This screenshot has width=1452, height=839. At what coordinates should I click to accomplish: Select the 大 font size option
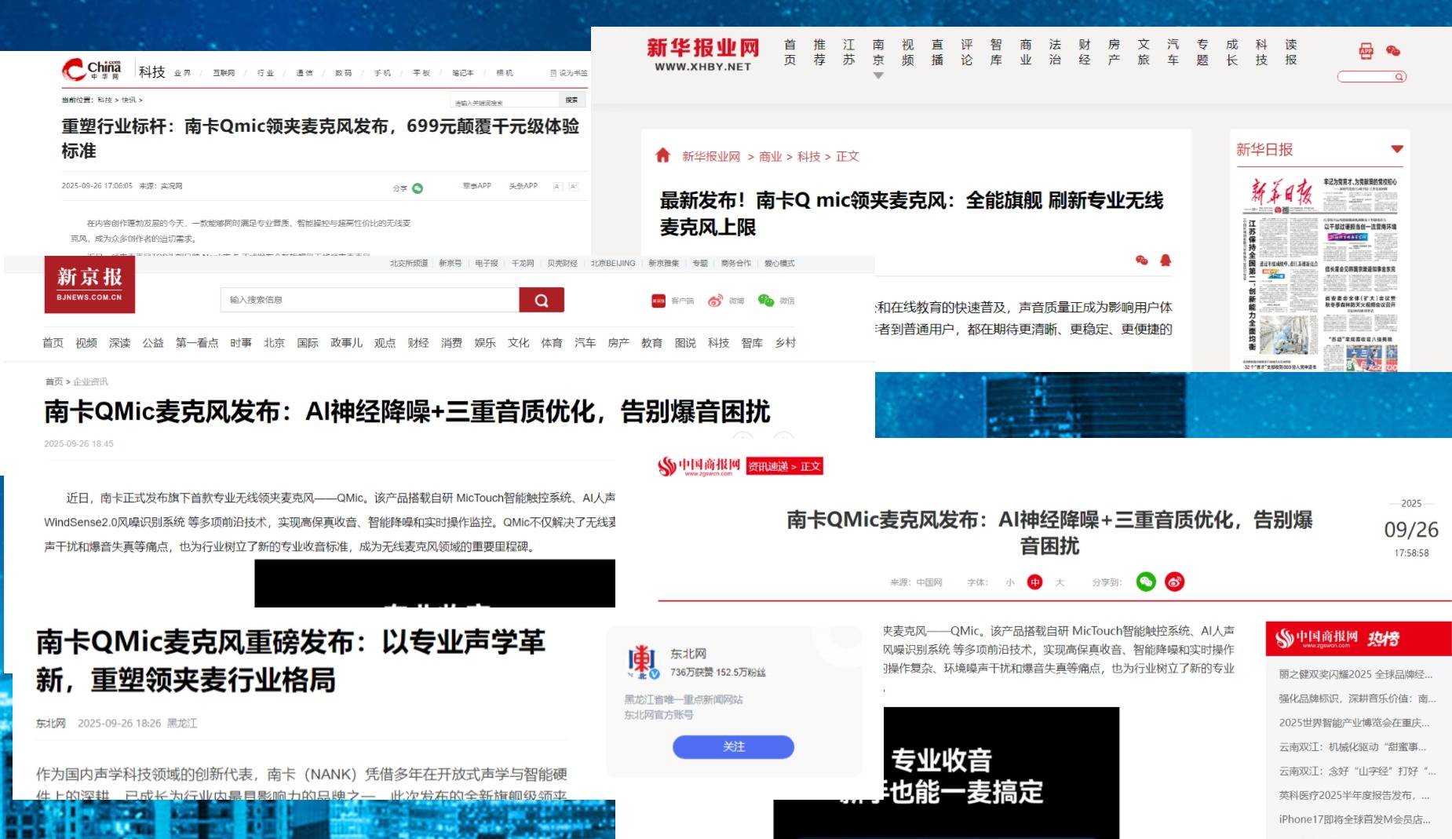(1059, 582)
